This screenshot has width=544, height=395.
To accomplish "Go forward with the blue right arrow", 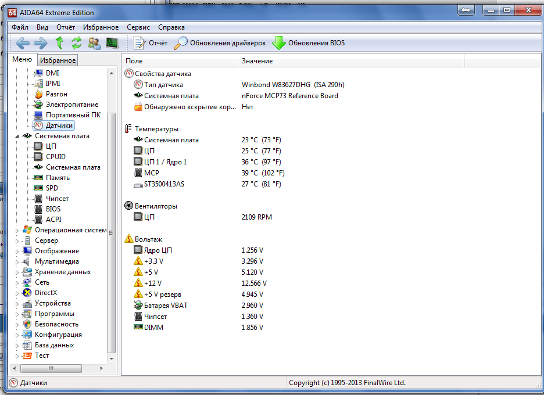I will (x=41, y=43).
